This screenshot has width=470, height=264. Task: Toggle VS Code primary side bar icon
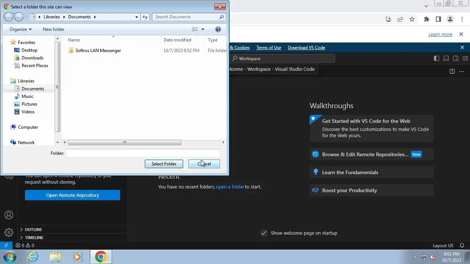[x=436, y=58]
